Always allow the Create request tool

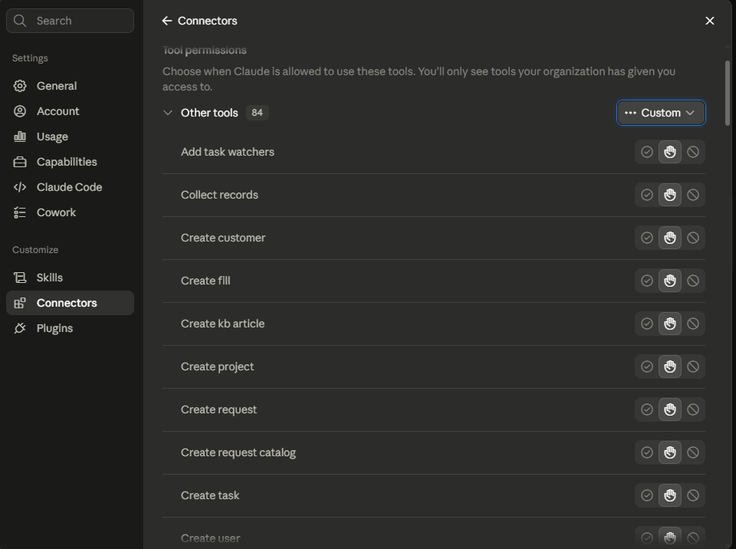[647, 409]
